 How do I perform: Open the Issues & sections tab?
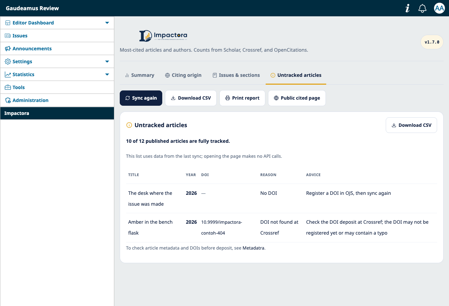coord(236,75)
